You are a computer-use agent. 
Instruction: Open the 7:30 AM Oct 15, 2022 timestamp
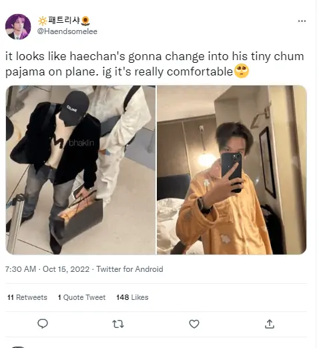[47, 269]
